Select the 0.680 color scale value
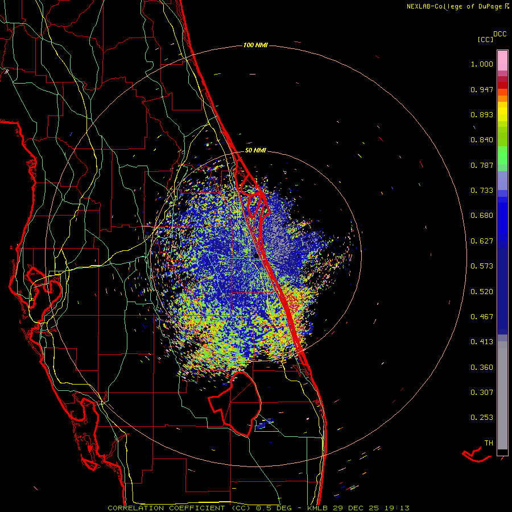The image size is (512, 512). pyautogui.click(x=482, y=216)
